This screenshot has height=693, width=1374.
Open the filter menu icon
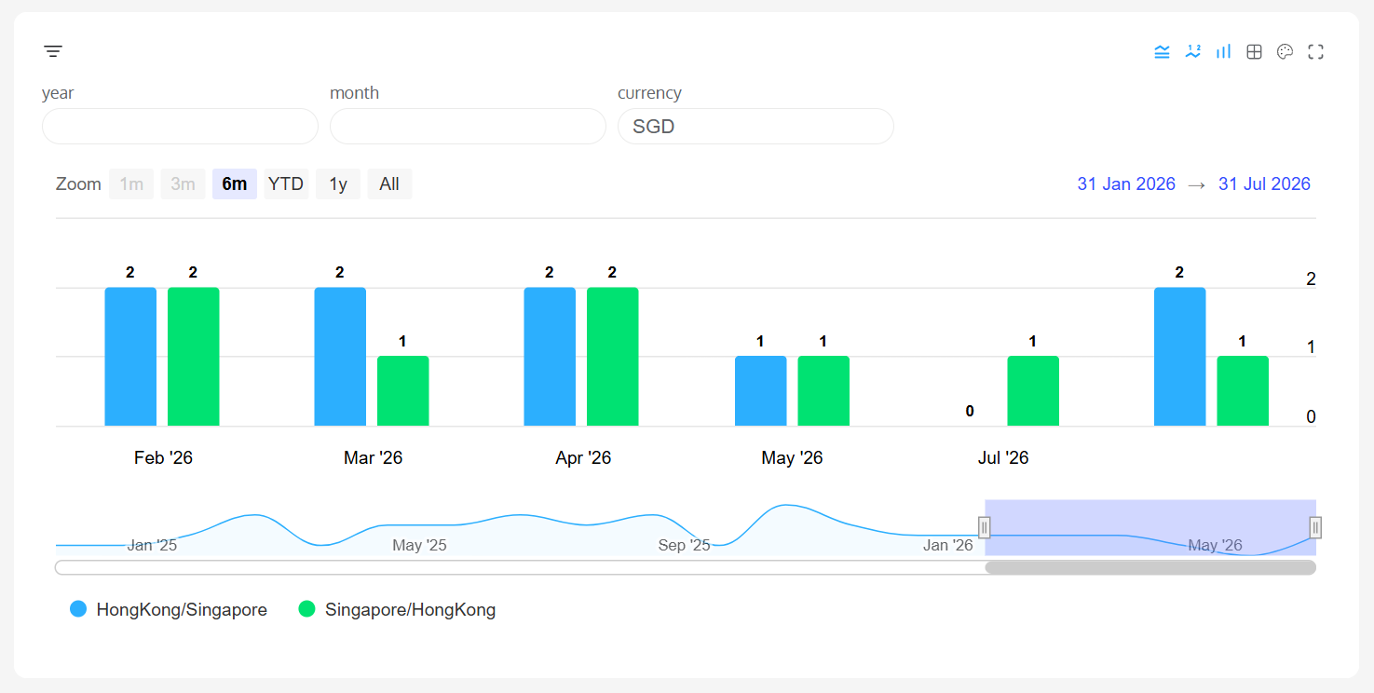pyautogui.click(x=53, y=51)
